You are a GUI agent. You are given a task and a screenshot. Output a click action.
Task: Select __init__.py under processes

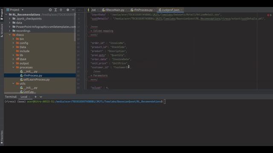[x=30, y=71]
